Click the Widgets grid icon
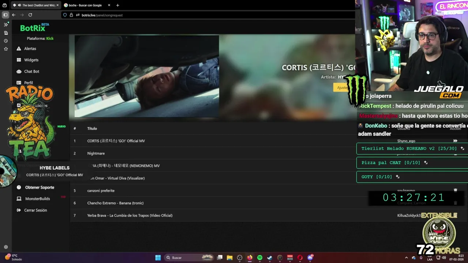468x263 pixels. 19,60
